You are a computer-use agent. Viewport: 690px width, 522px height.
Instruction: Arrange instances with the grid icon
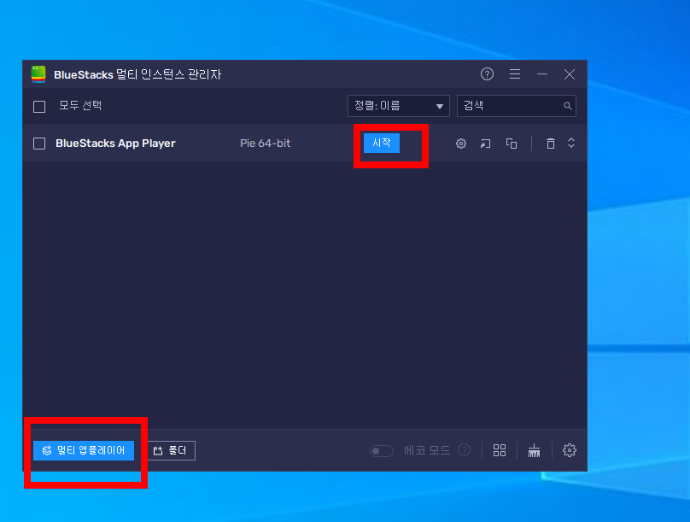click(x=500, y=450)
